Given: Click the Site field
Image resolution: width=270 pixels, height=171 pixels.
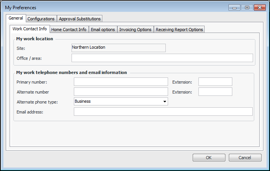Looking at the screenshot, I should click(x=118, y=48).
